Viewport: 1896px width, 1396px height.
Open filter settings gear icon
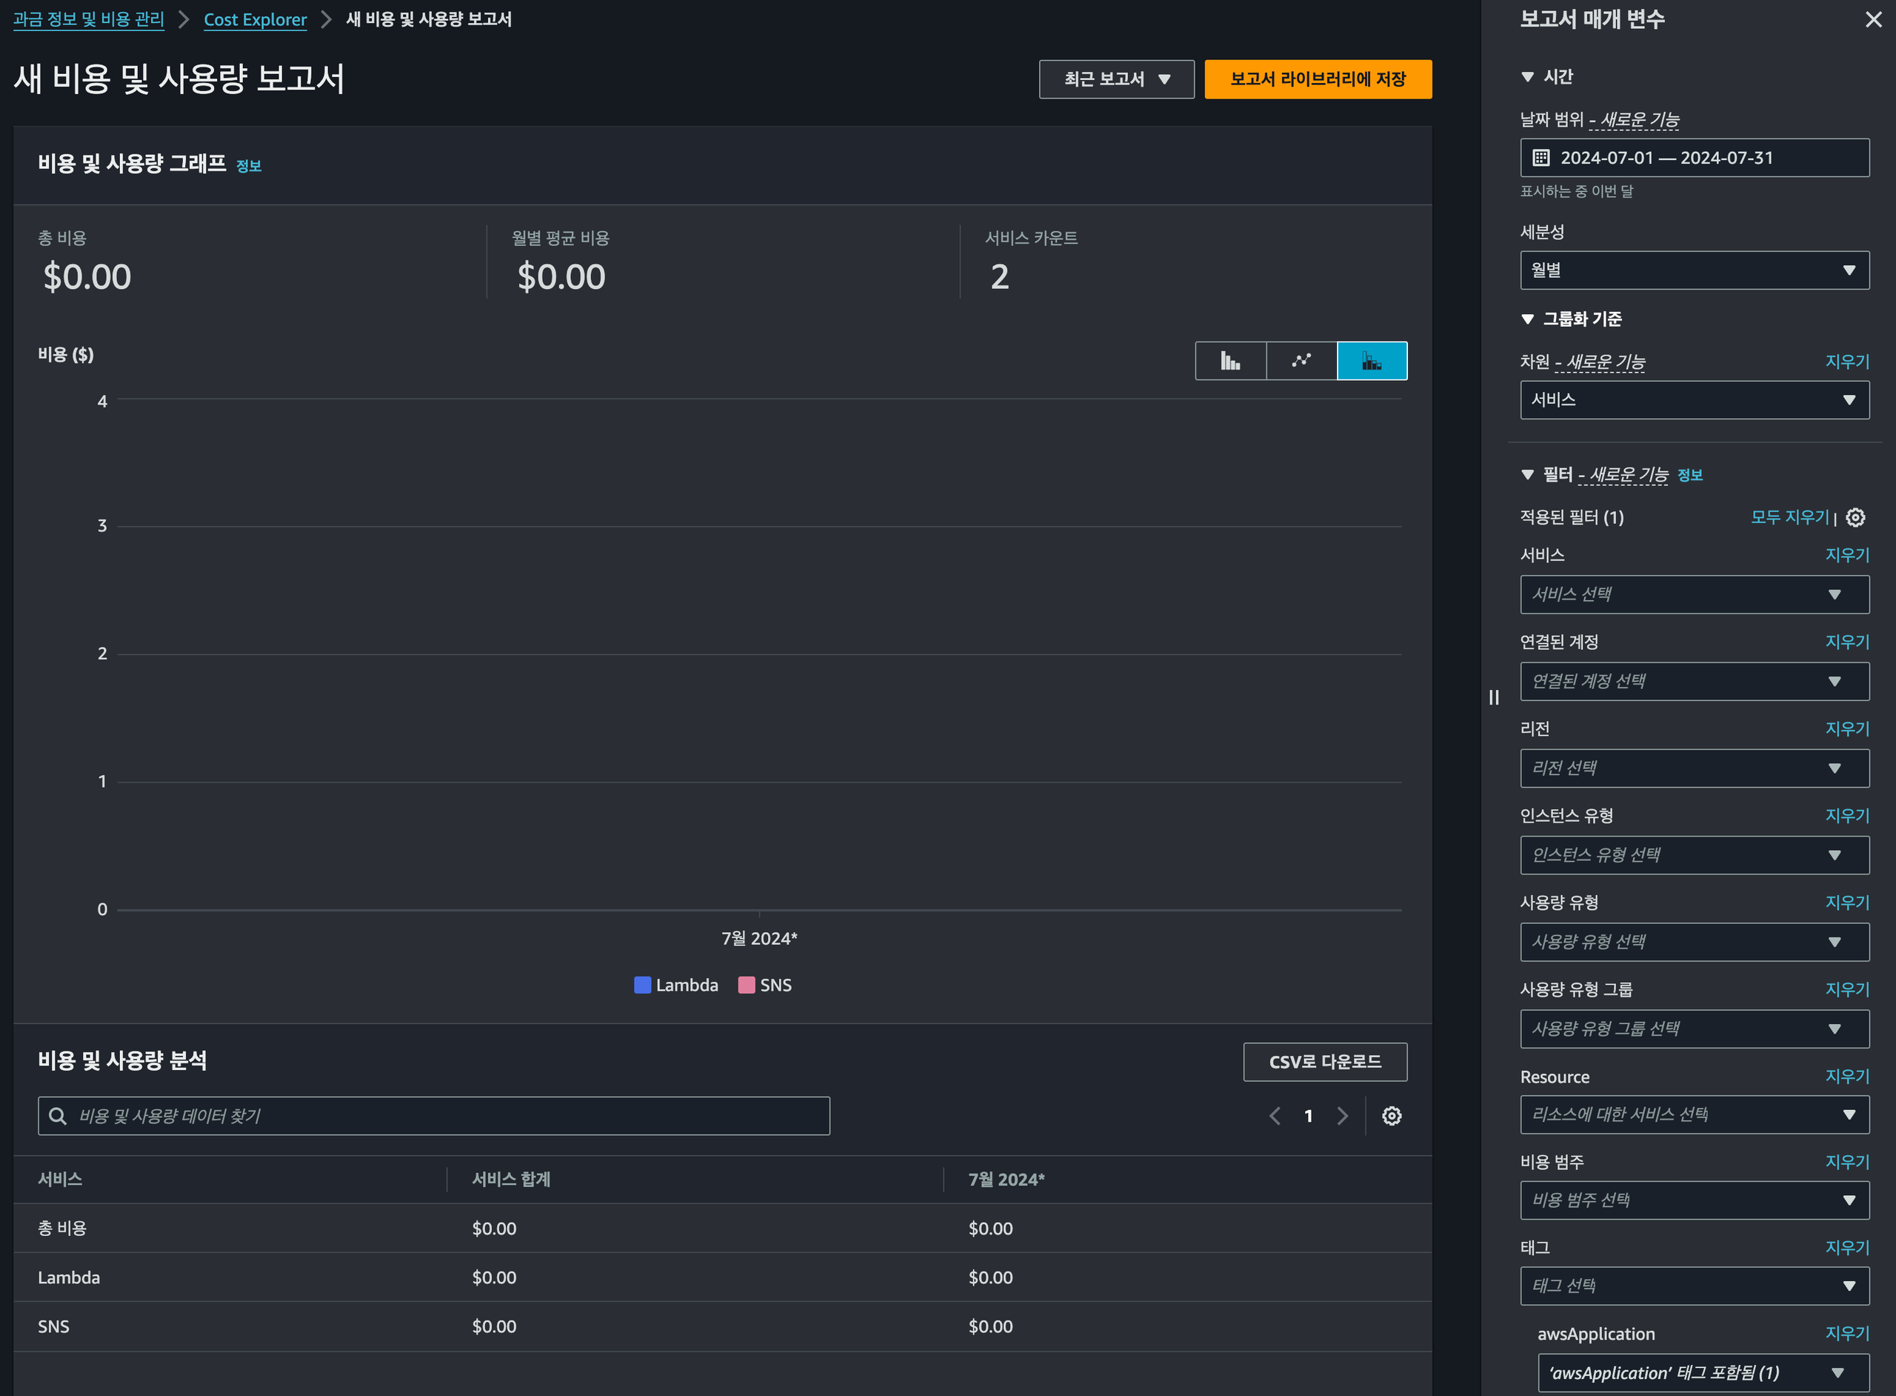point(1855,517)
